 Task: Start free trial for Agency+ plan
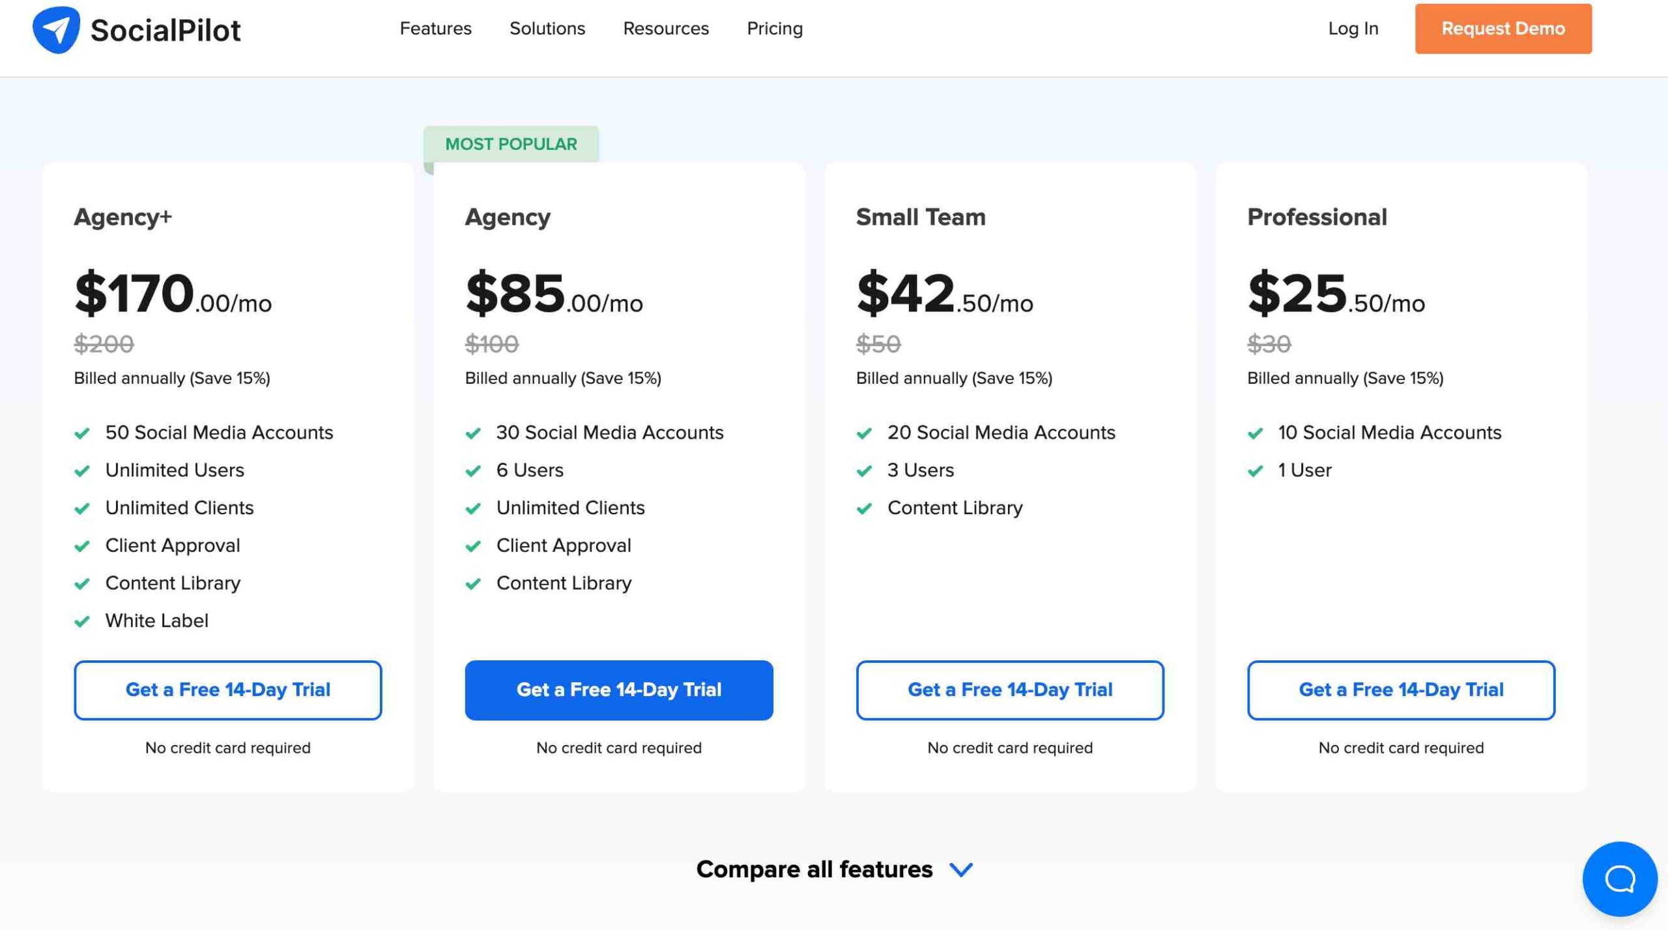pyautogui.click(x=228, y=690)
